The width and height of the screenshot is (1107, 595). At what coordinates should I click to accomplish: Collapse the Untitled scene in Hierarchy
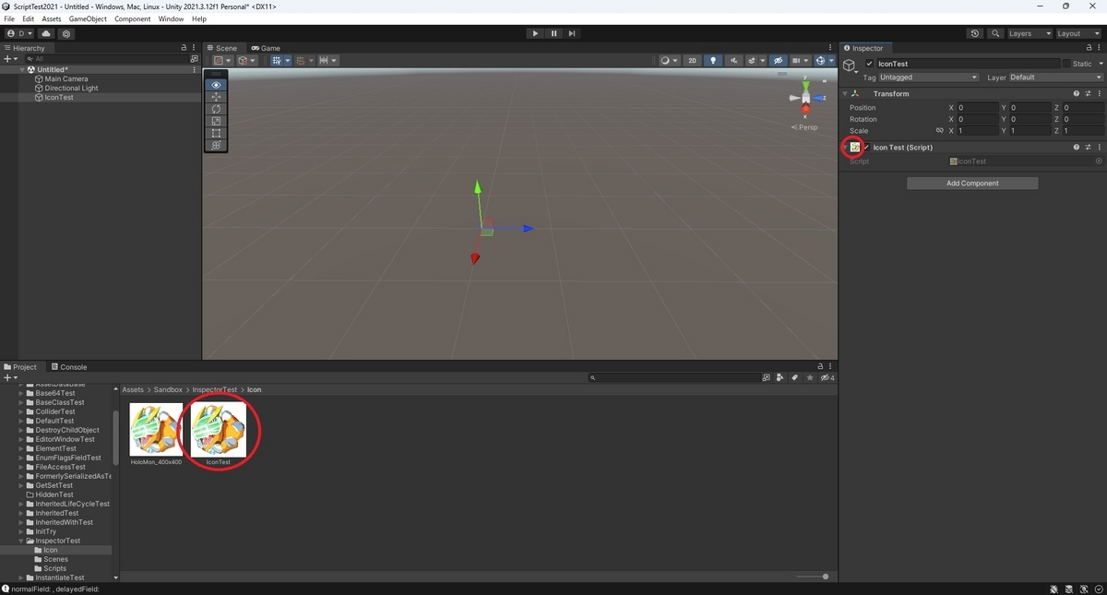pyautogui.click(x=22, y=69)
